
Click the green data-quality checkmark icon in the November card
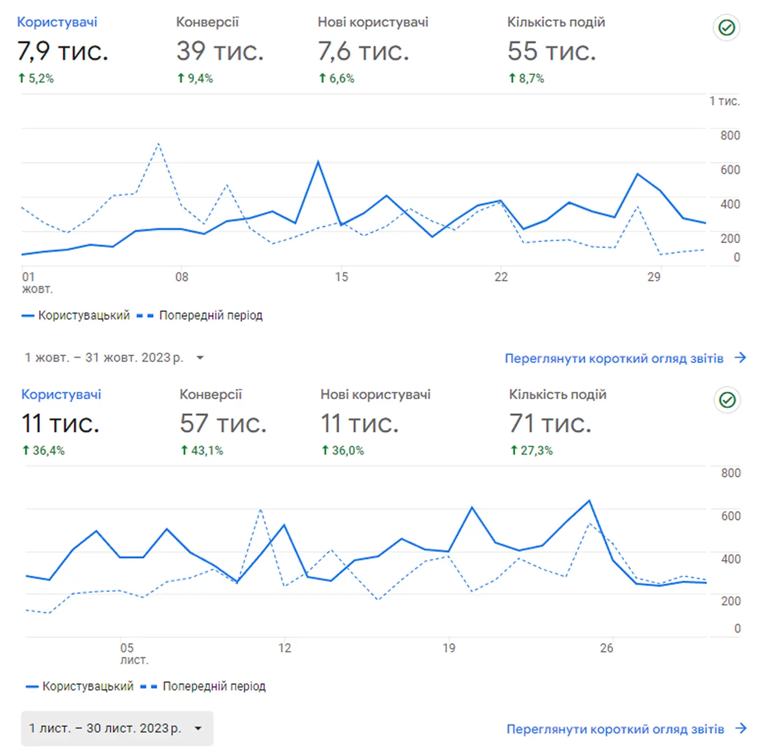(x=727, y=400)
